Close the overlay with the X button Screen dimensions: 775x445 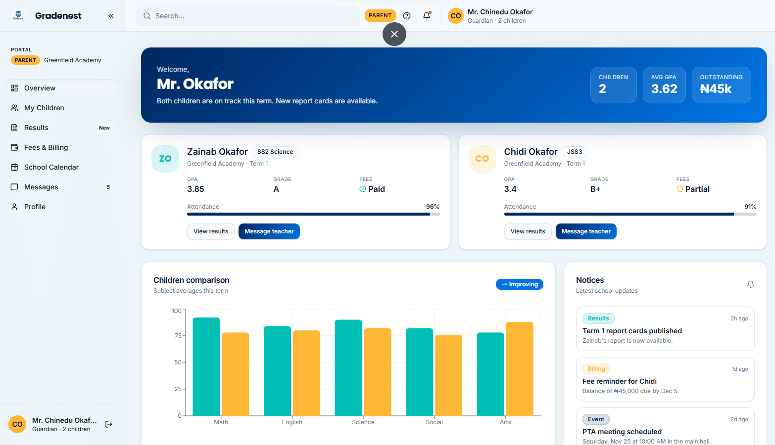[x=394, y=34]
